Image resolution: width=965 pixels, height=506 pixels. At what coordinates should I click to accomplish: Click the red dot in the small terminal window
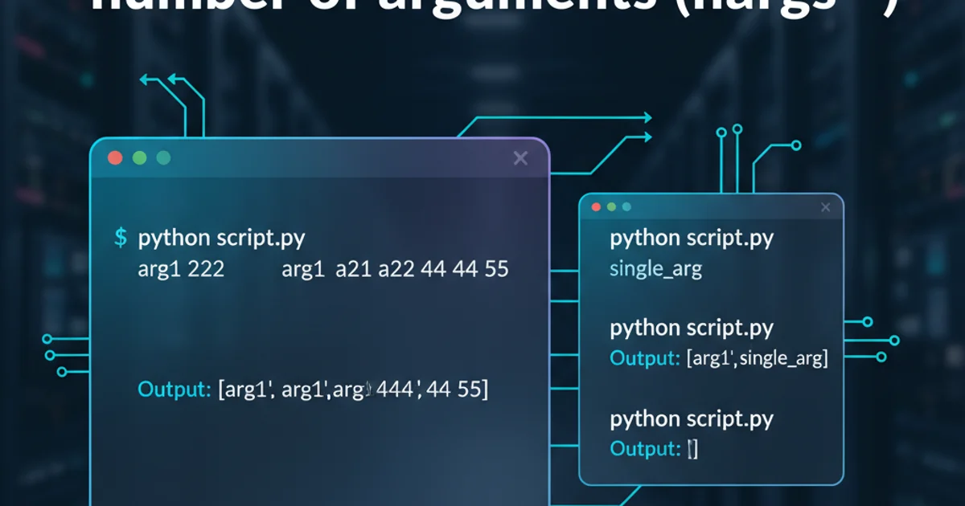(x=596, y=207)
